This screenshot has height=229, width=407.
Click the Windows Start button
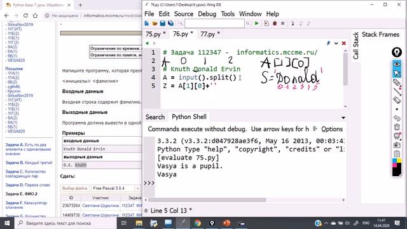[x=7, y=223]
